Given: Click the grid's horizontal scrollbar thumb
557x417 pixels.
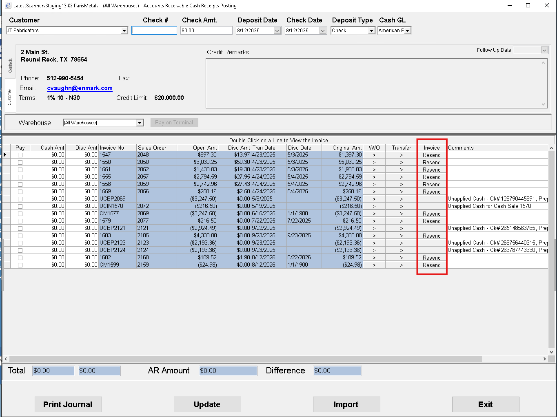Looking at the screenshot, I should click(x=245, y=359).
